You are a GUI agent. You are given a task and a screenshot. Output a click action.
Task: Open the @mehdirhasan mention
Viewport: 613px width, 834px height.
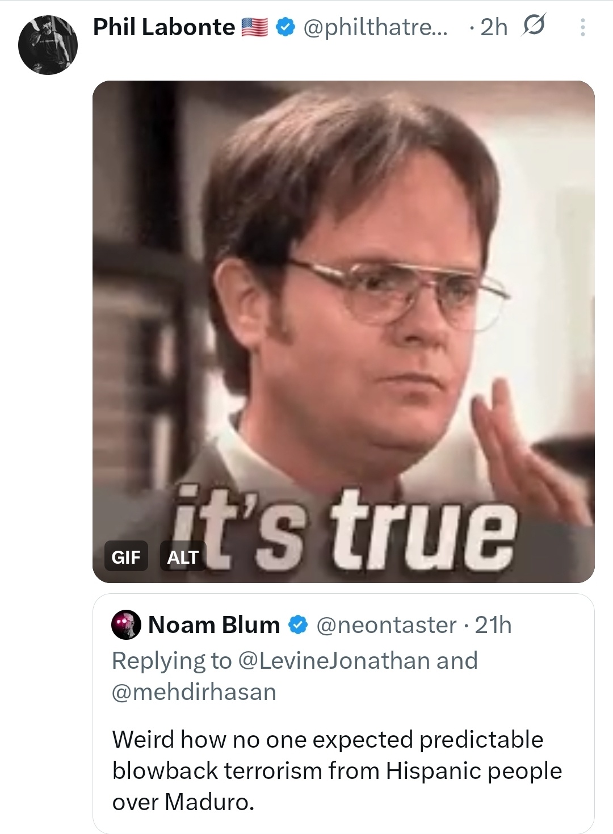(x=194, y=692)
